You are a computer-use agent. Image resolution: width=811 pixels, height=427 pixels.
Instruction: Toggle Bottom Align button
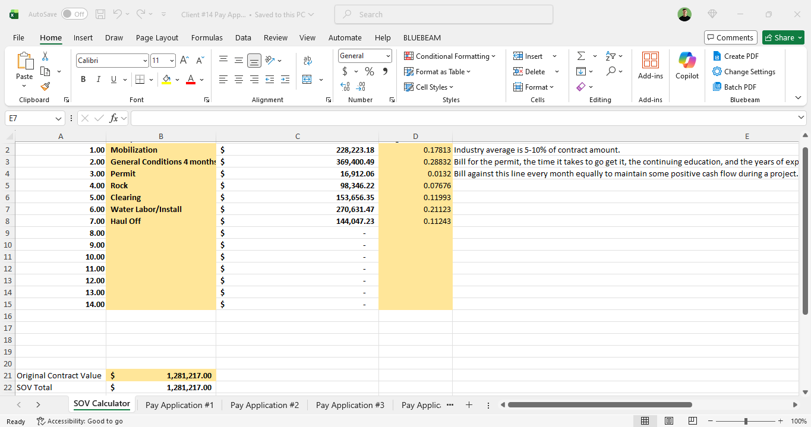(x=254, y=61)
